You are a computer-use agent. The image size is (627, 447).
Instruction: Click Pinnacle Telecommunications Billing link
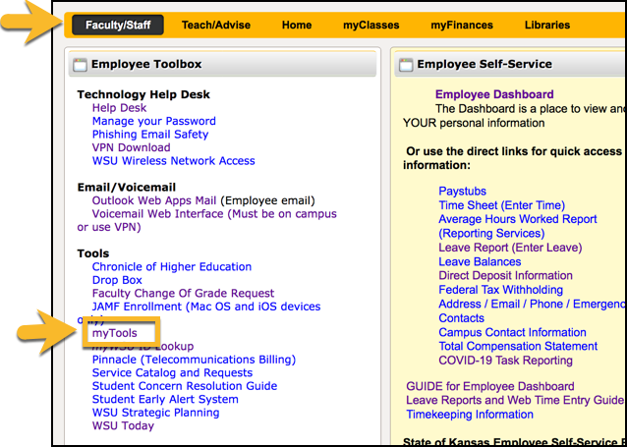click(x=194, y=360)
